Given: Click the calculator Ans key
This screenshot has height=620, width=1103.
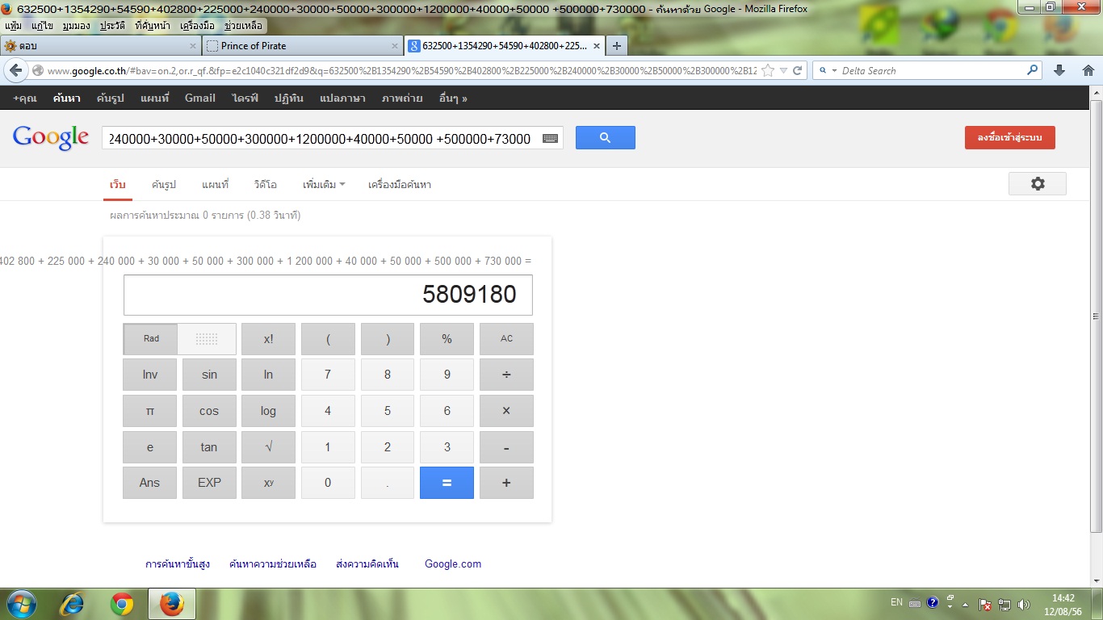Looking at the screenshot, I should click(149, 483).
